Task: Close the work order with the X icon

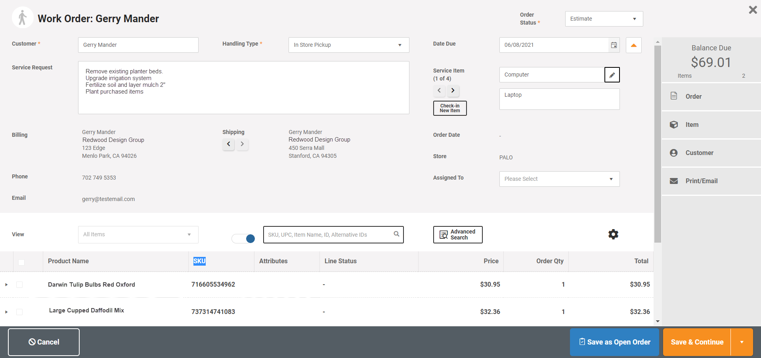Action: pyautogui.click(x=753, y=10)
